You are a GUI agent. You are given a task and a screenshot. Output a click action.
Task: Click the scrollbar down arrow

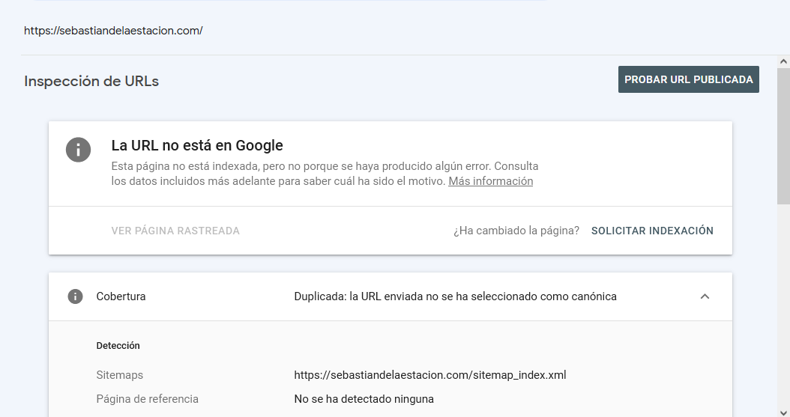tap(783, 413)
